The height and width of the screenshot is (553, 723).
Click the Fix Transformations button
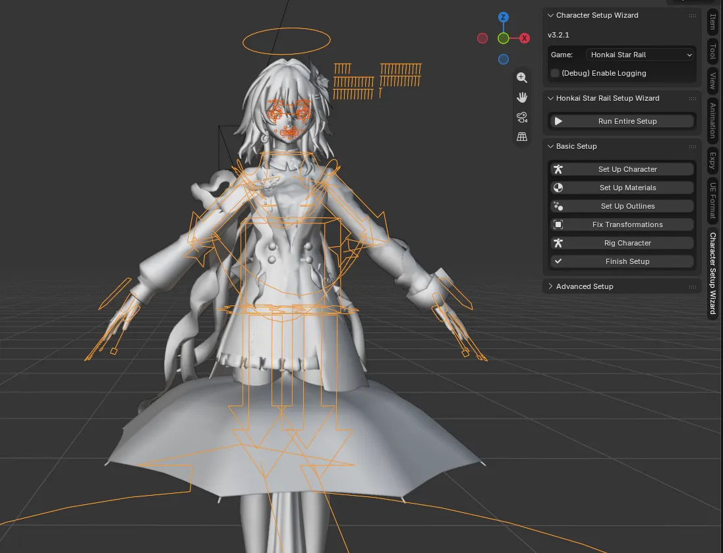pyautogui.click(x=622, y=224)
